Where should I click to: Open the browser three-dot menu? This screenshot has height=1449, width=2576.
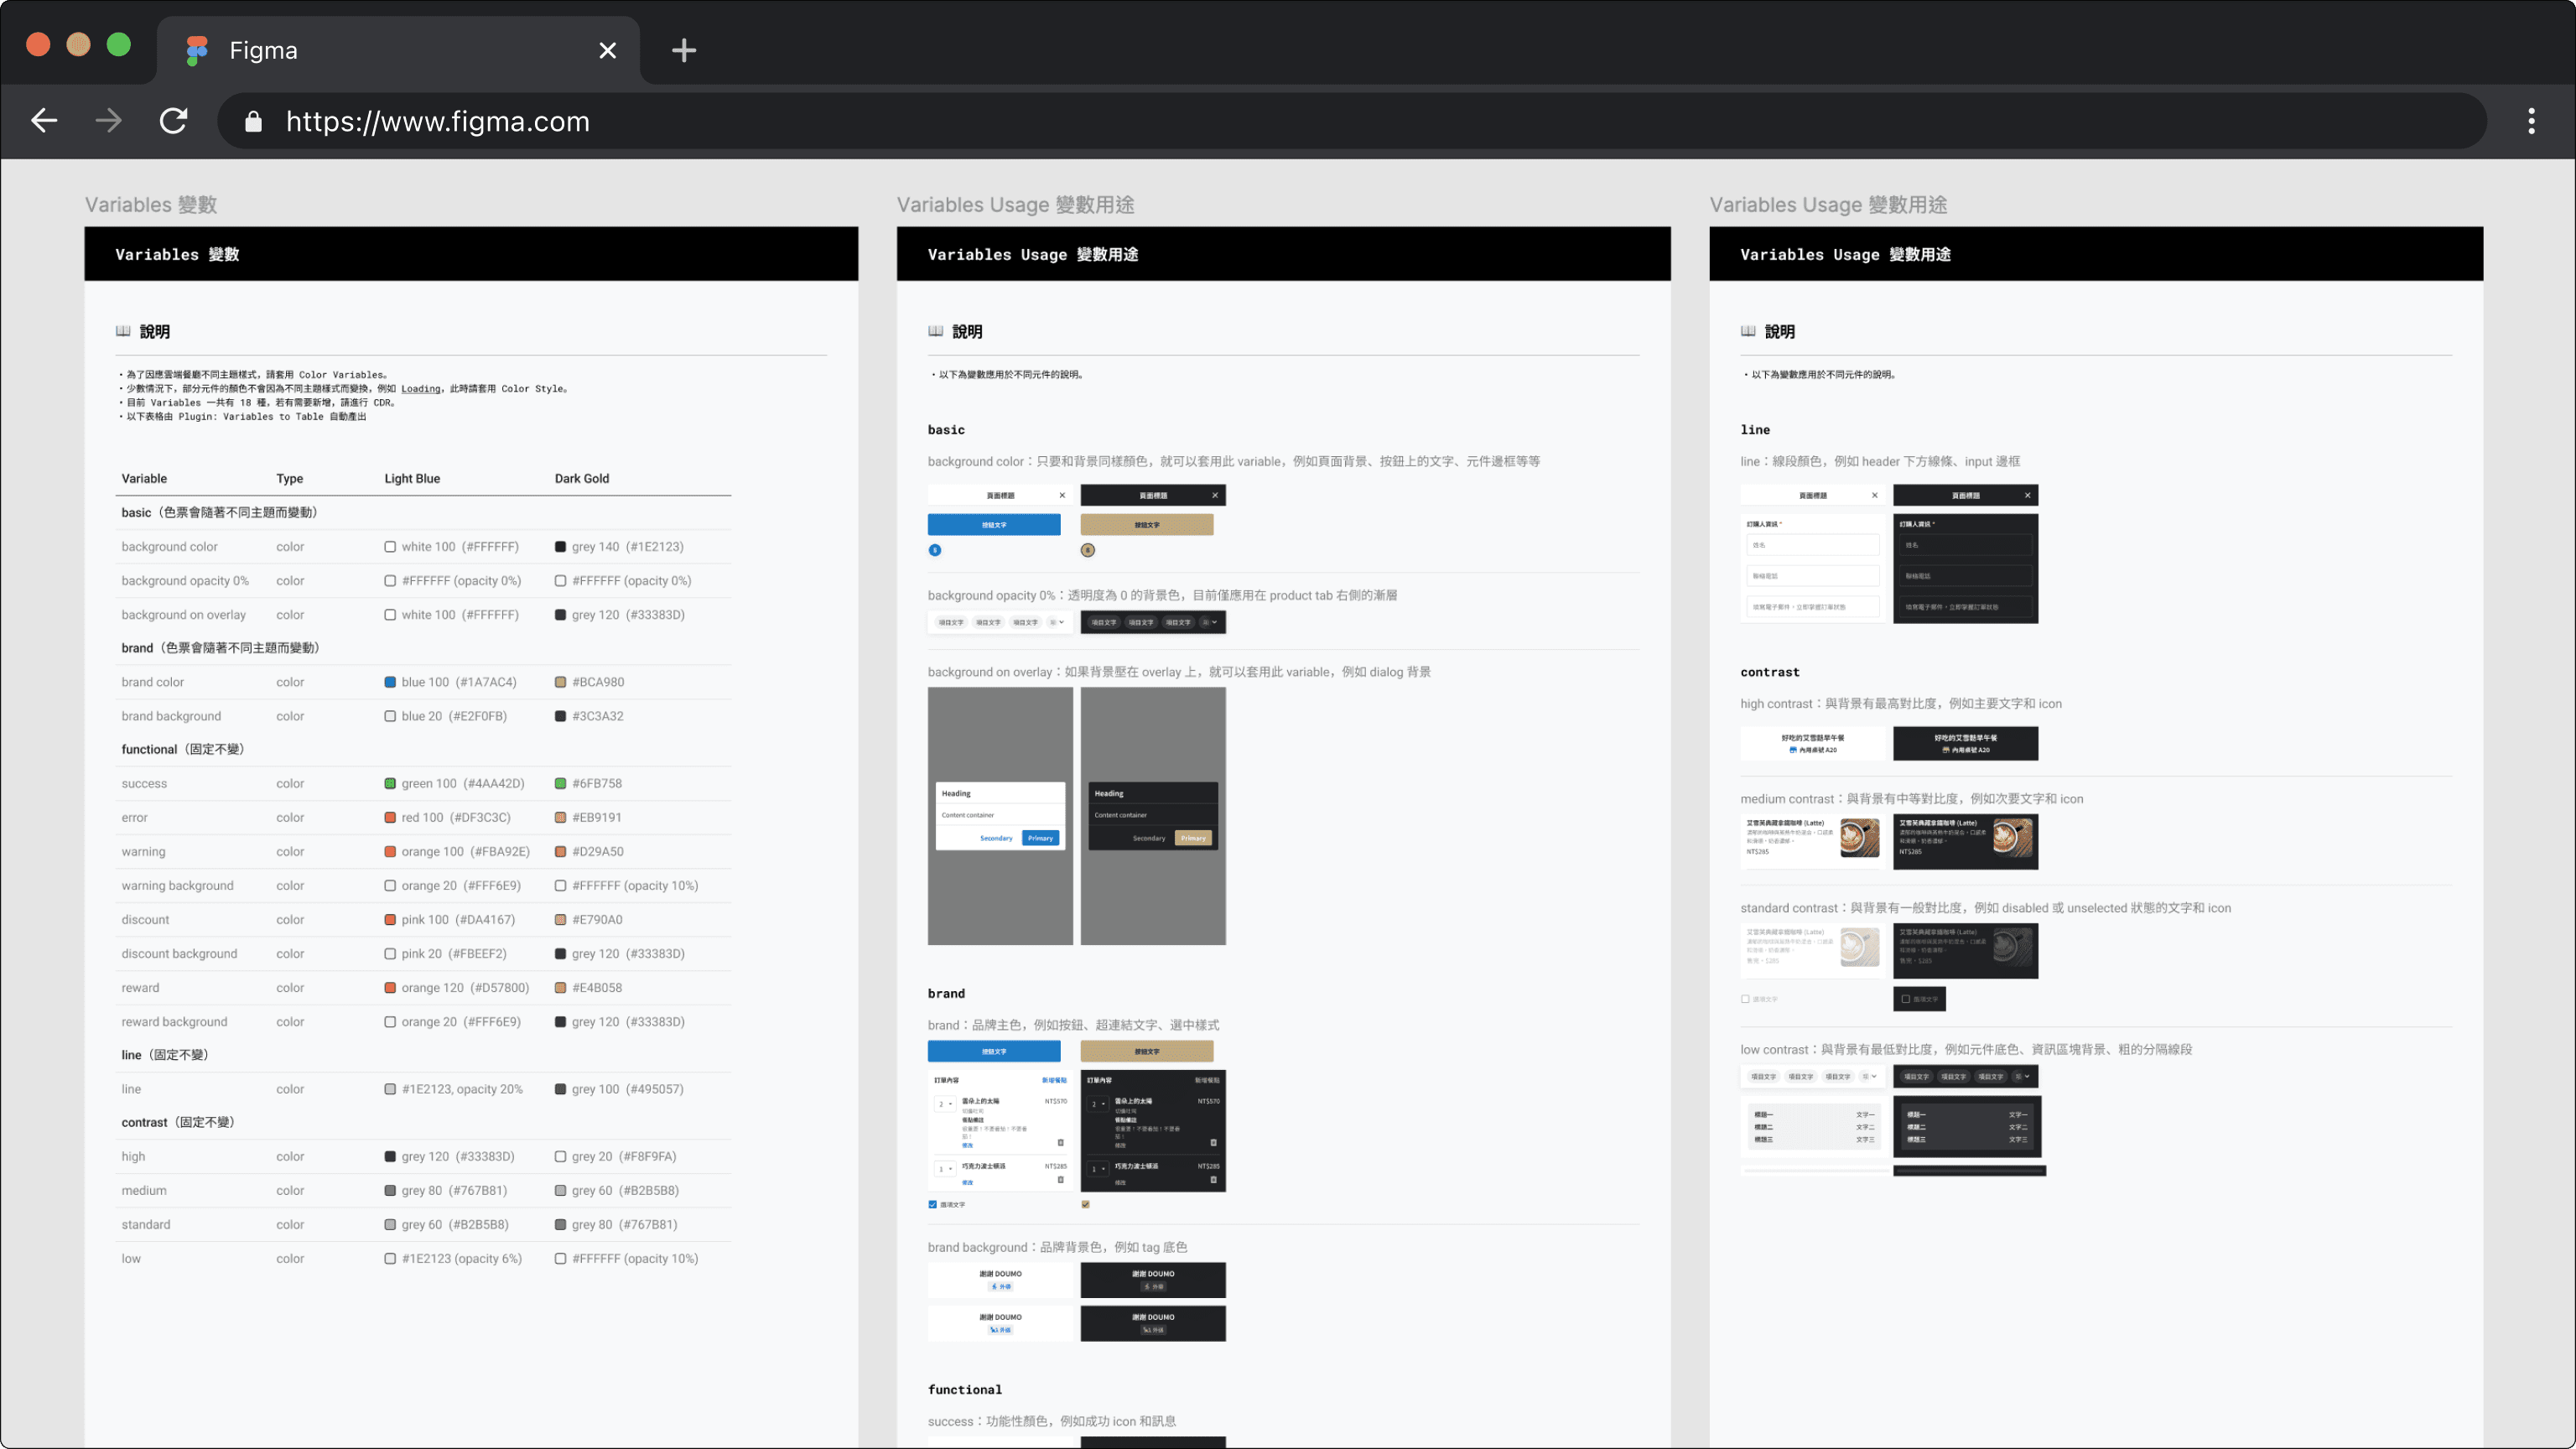(2531, 121)
